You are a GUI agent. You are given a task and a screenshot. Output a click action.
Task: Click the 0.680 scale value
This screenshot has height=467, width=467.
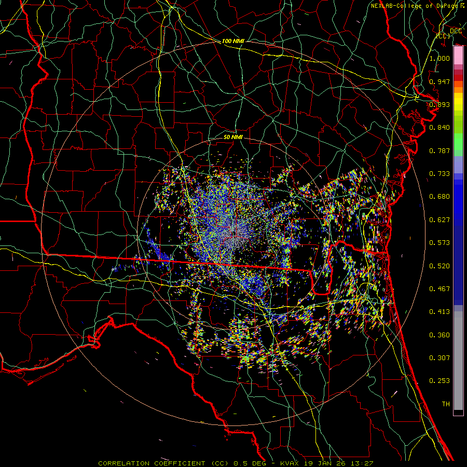[439, 197]
